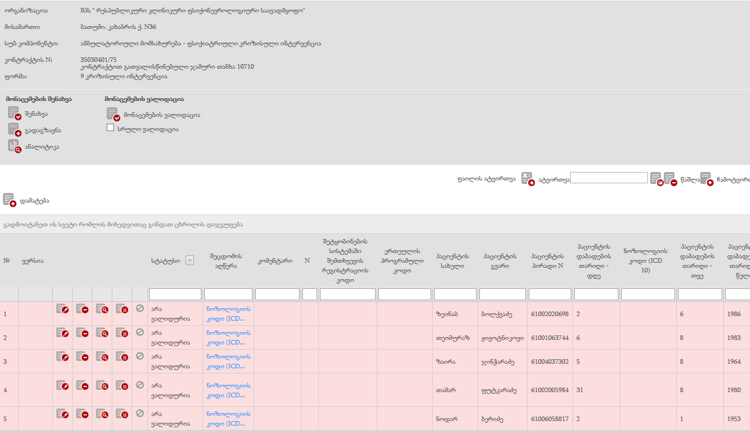Click the grey blocked circle icon in row 5

(140, 413)
